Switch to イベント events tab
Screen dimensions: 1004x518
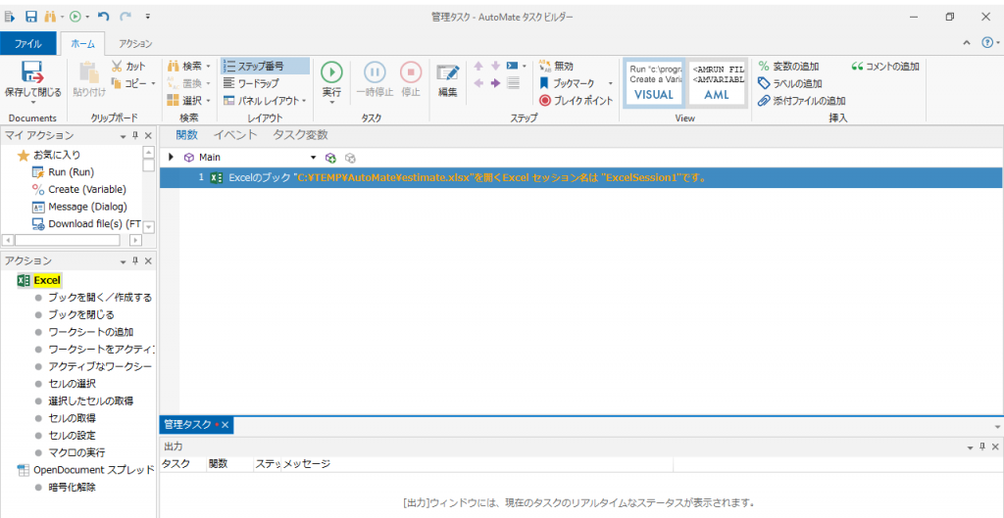235,135
